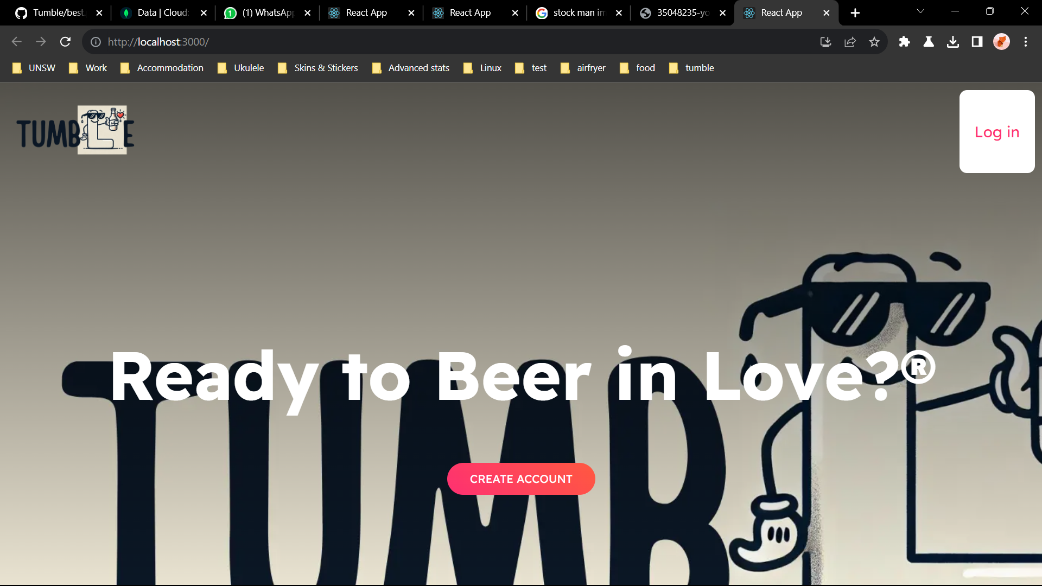Click the reload page icon

tap(65, 42)
